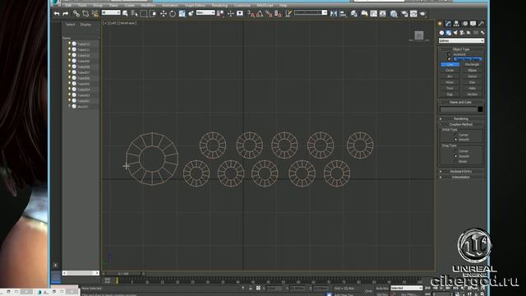526x296 pixels.
Task: Click the Rectangle spline button
Action: [472, 64]
